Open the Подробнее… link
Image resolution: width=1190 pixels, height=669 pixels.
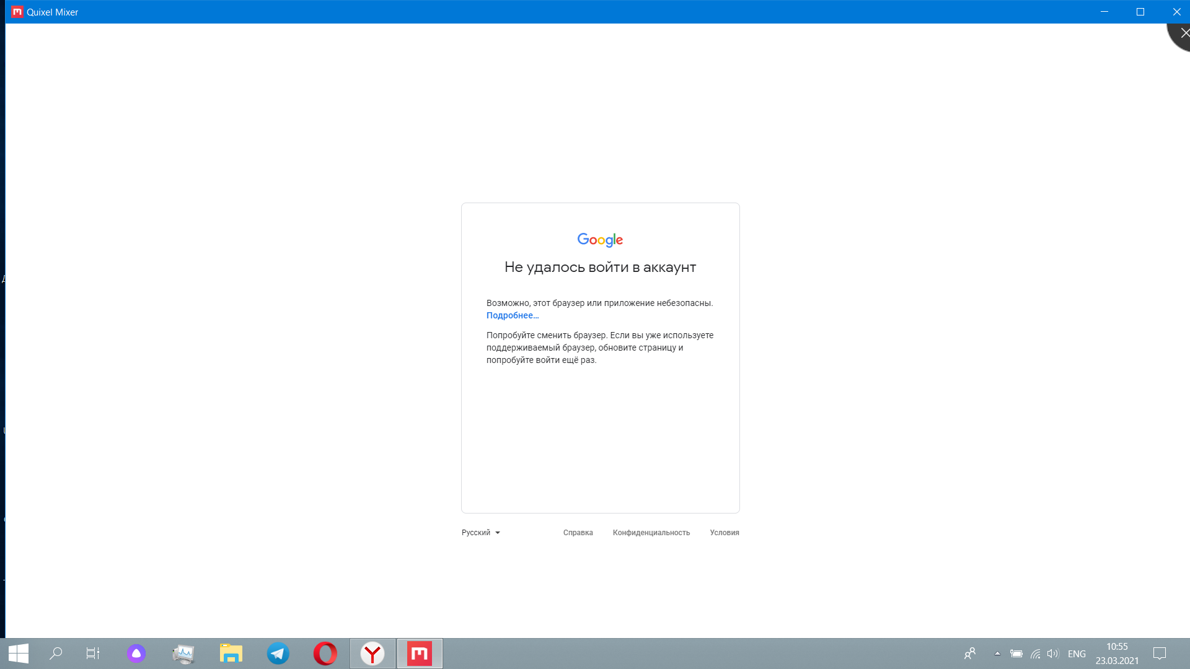coord(513,315)
